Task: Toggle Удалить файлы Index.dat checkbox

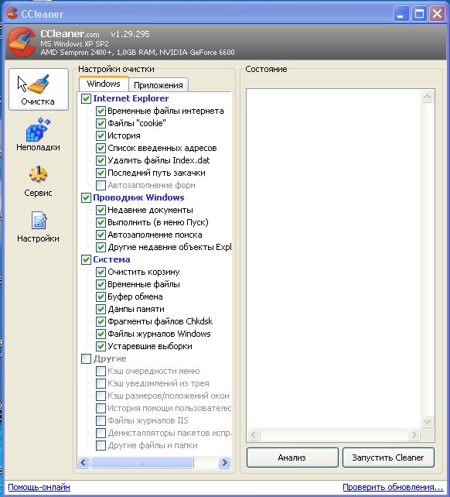Action: click(x=101, y=160)
